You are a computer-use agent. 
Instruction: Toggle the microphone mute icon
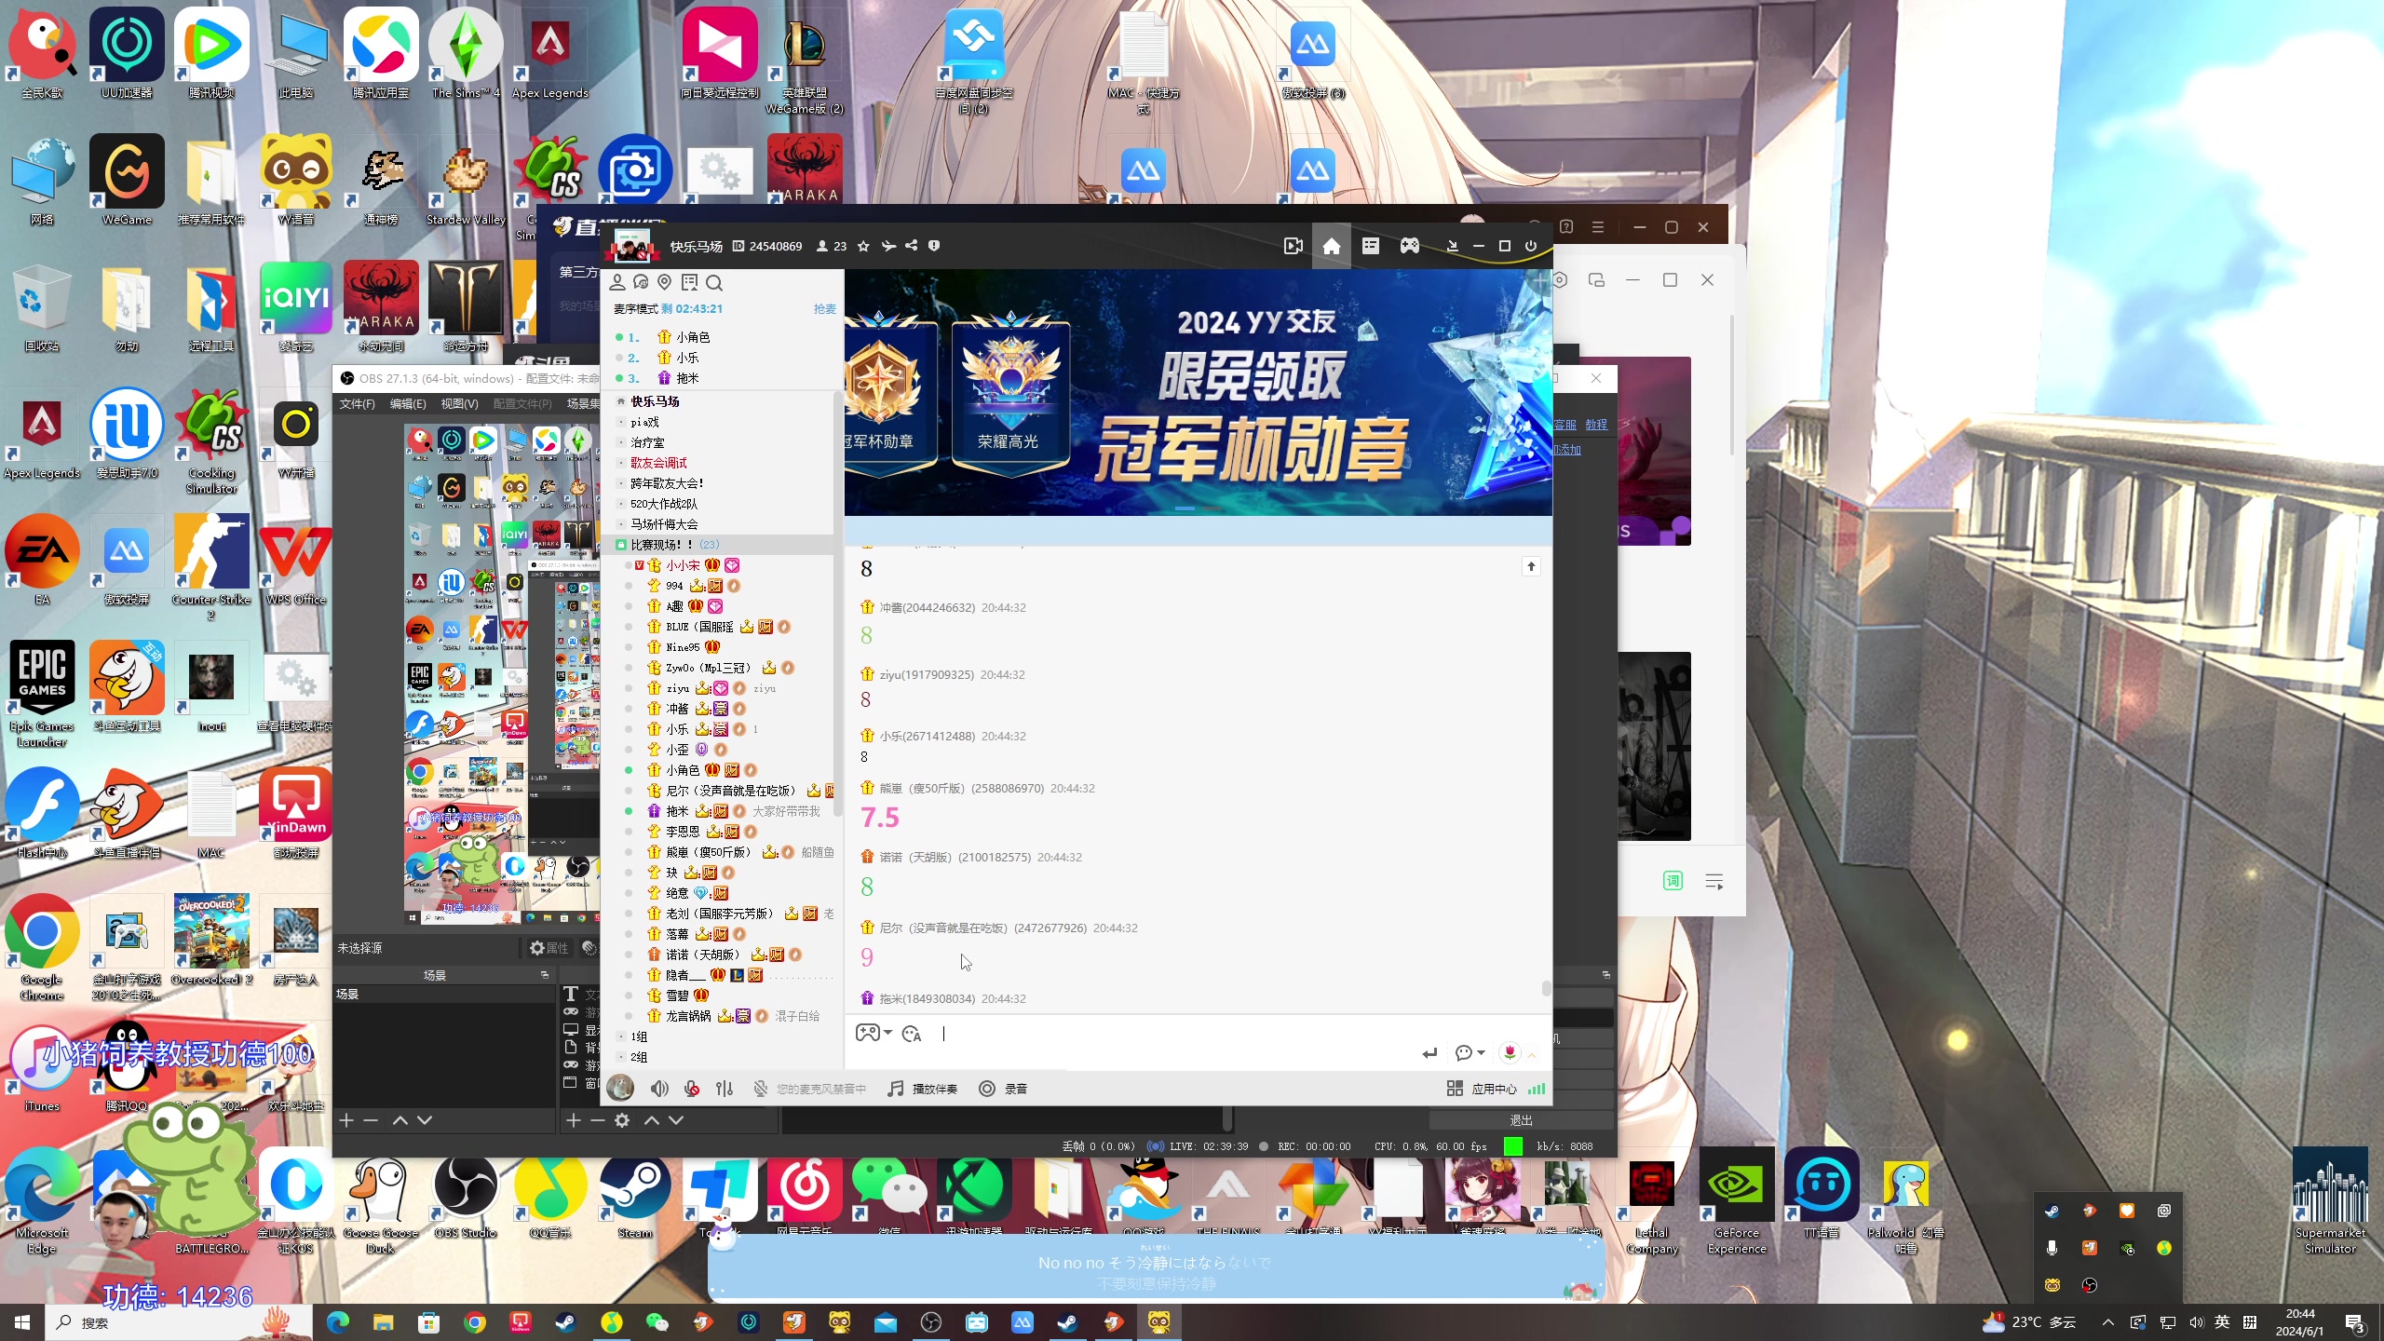pyautogui.click(x=692, y=1089)
